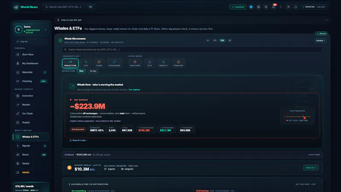Click the On-Chain link icon
This screenshot has width=341, height=192.
click(x=18, y=113)
